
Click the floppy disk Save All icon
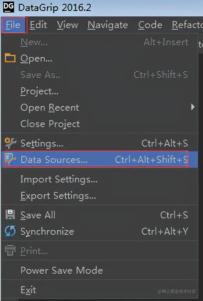click(10, 214)
